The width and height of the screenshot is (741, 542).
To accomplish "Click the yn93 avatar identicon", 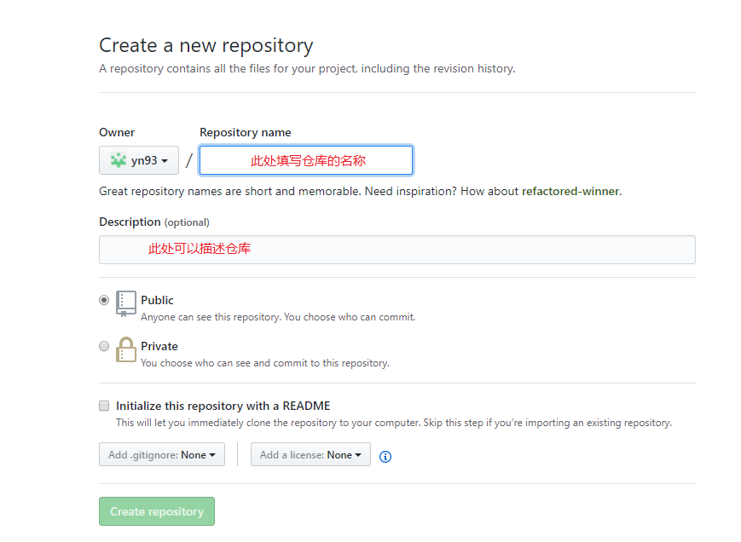I will point(119,160).
